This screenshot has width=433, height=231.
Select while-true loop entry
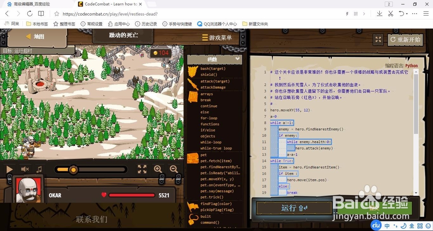click(216, 148)
